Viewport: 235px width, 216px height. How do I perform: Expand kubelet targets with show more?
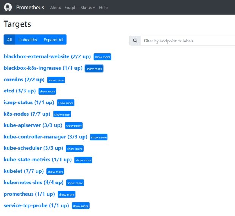pyautogui.click(x=55, y=172)
